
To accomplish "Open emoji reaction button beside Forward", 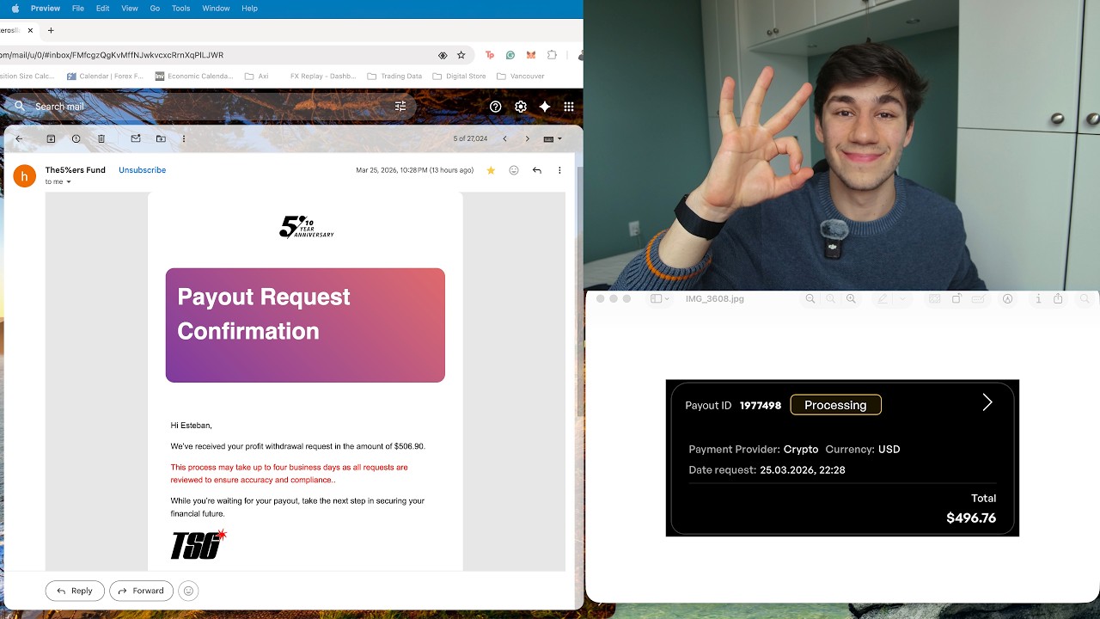I will coord(188,591).
